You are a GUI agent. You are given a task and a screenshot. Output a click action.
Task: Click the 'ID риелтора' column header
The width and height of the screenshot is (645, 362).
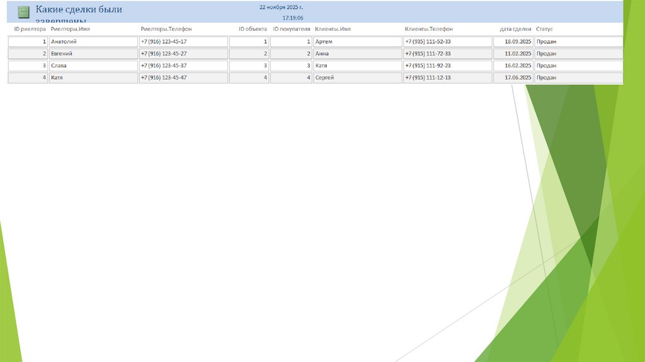click(x=30, y=29)
